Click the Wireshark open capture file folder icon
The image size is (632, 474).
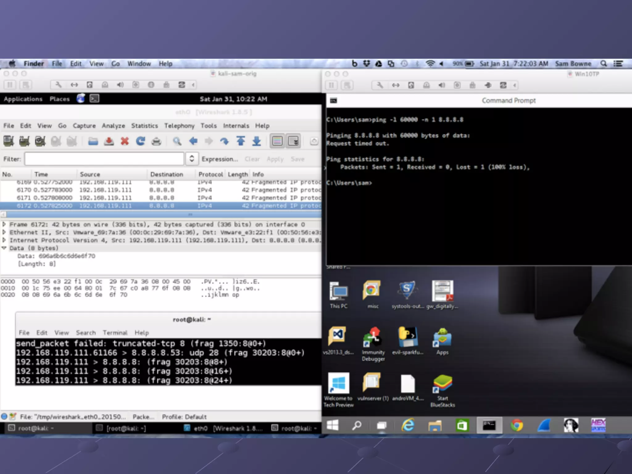(x=93, y=141)
